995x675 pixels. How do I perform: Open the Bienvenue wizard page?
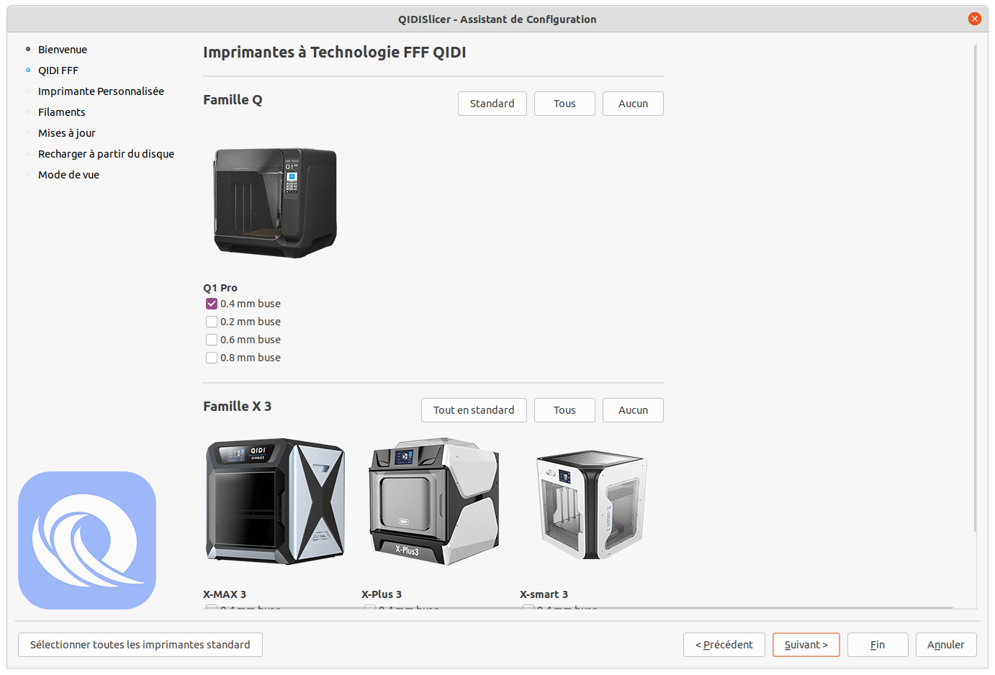[63, 50]
